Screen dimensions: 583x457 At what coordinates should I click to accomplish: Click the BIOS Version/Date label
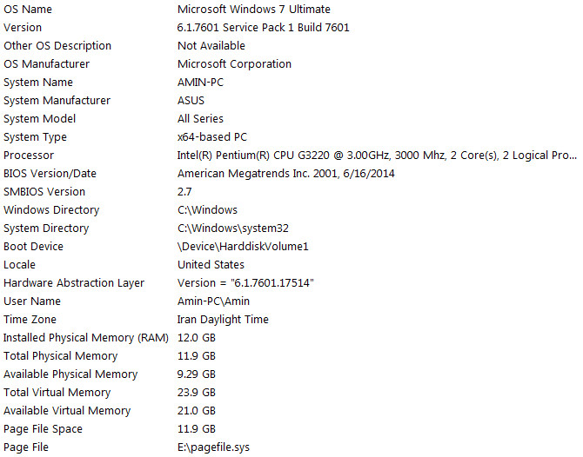(50, 174)
